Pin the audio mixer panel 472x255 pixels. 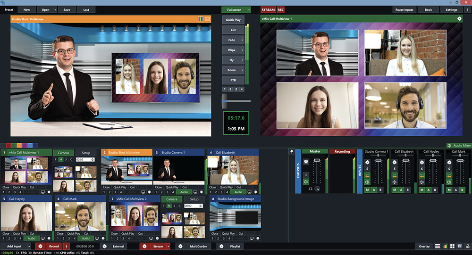pos(292,152)
